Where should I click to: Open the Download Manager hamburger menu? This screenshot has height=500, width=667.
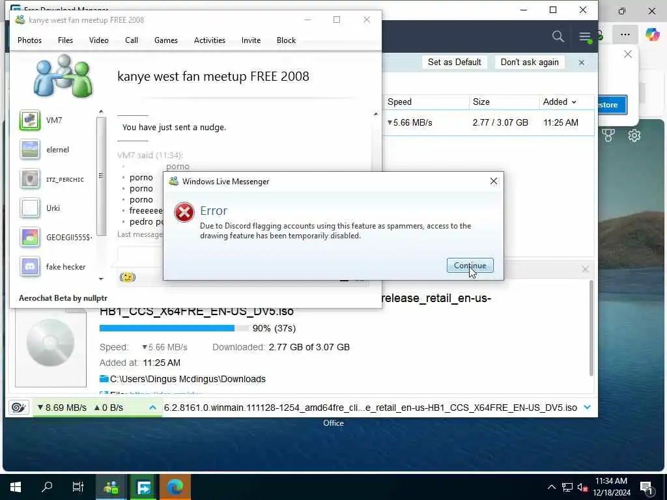click(584, 36)
